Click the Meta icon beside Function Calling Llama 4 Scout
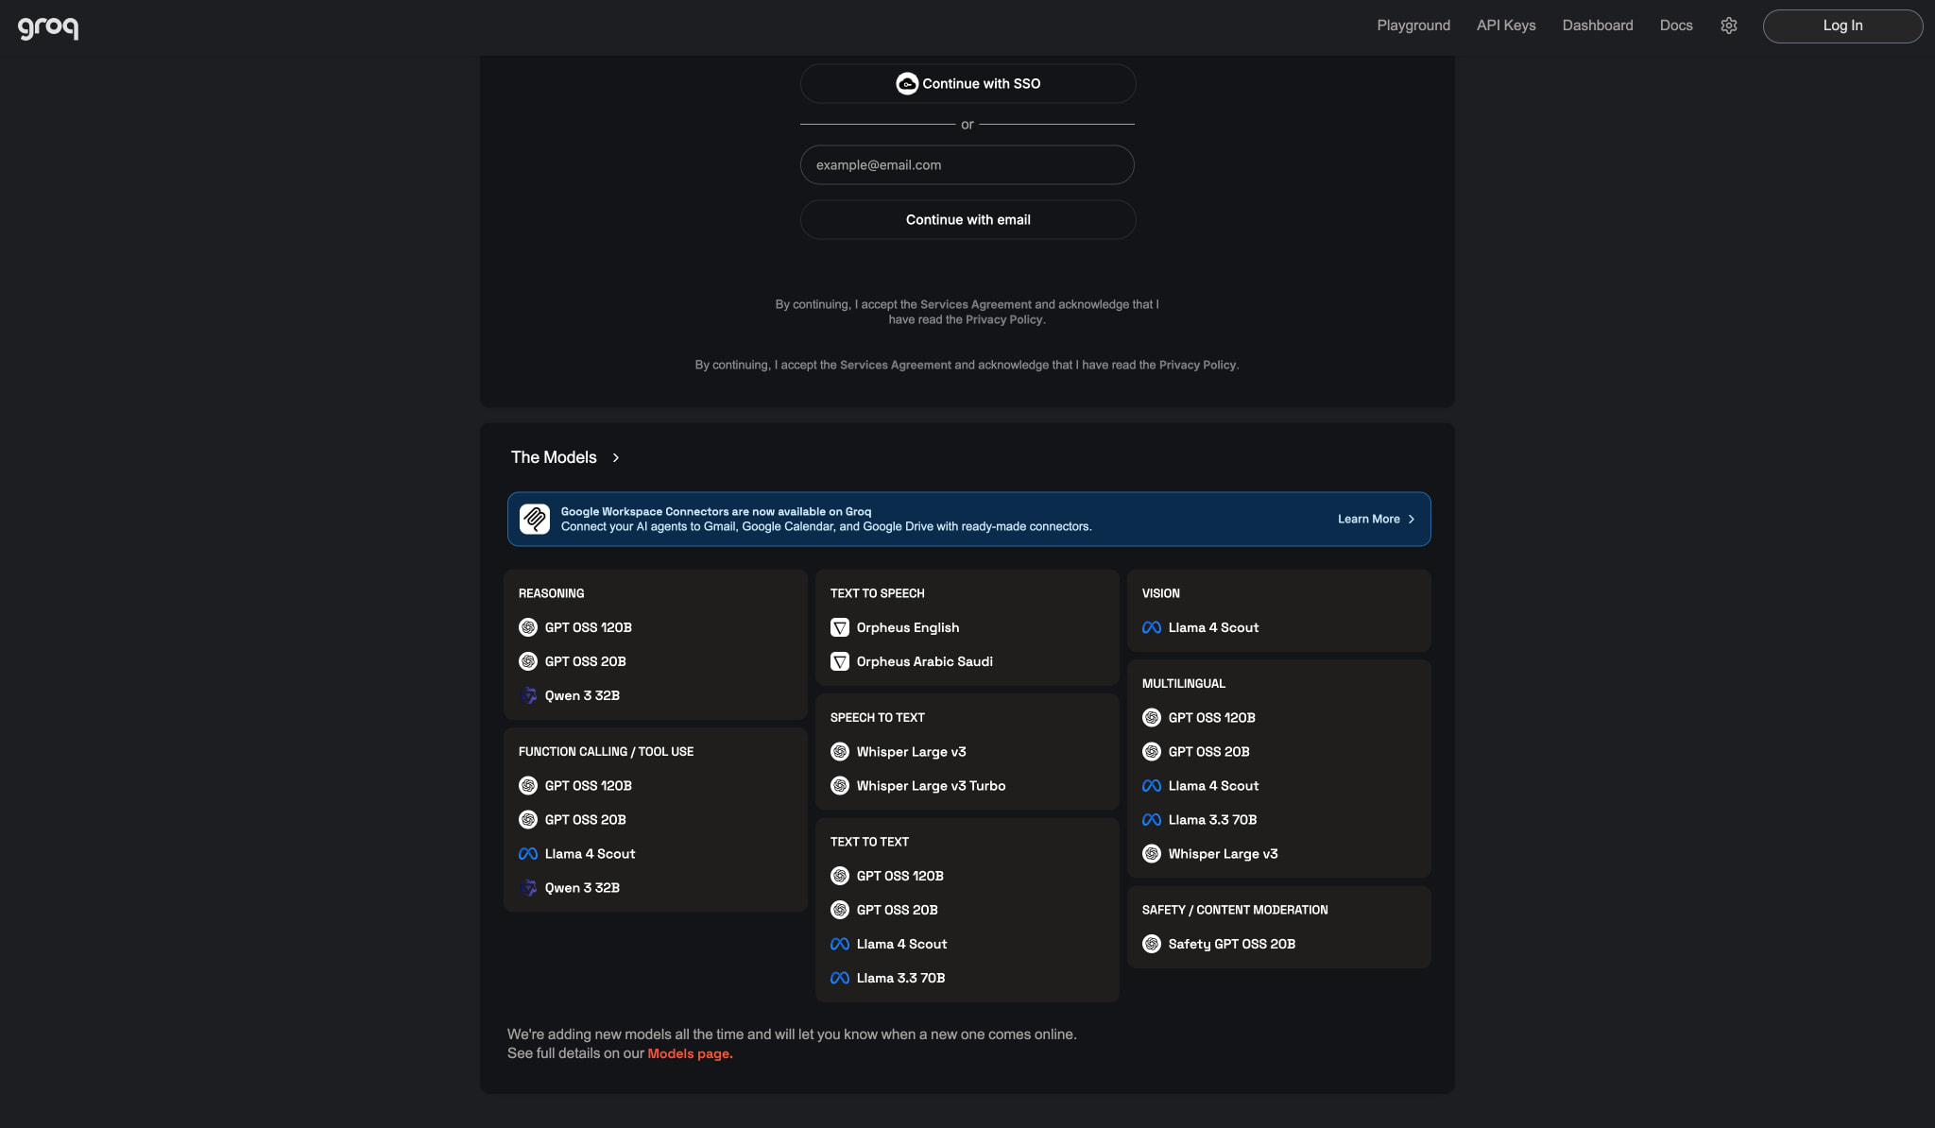Screen dimensions: 1935x1128 528,854
